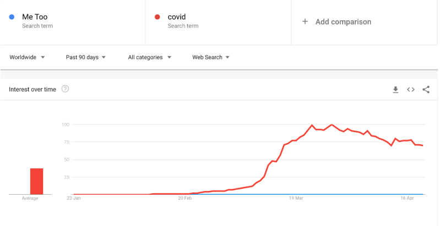Open the Worldwide region dropdown
The image size is (440, 226).
tap(27, 57)
